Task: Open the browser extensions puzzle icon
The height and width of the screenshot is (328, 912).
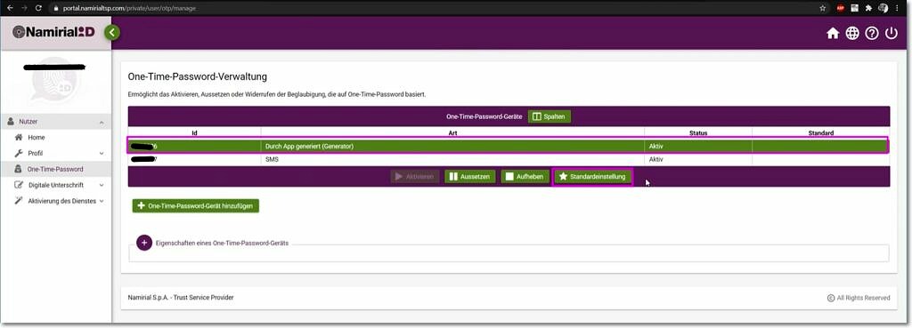Action: [869, 8]
